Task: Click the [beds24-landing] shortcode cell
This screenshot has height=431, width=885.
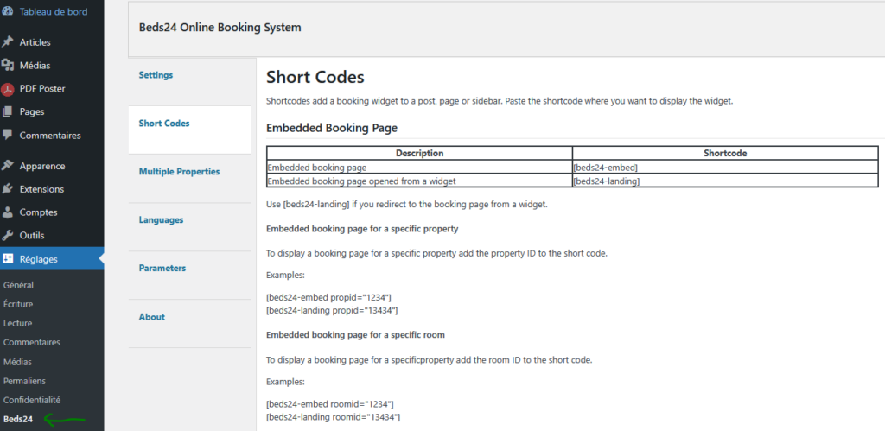Action: tap(725, 181)
